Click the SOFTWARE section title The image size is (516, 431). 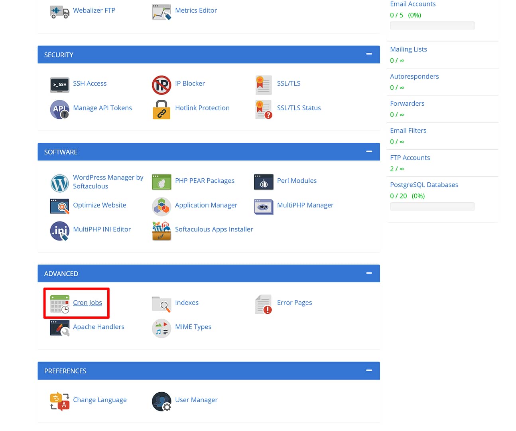coord(61,152)
